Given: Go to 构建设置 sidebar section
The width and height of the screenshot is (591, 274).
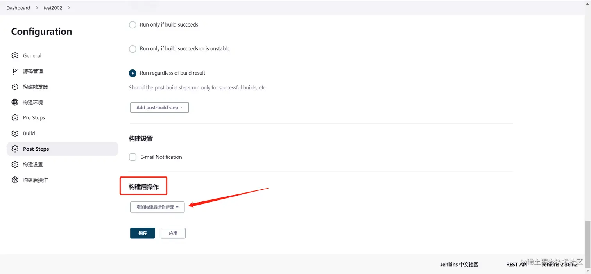Looking at the screenshot, I should click(62, 164).
